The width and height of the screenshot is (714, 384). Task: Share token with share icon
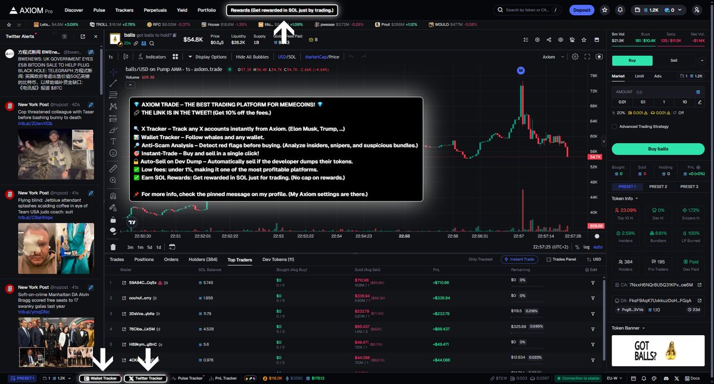point(549,40)
